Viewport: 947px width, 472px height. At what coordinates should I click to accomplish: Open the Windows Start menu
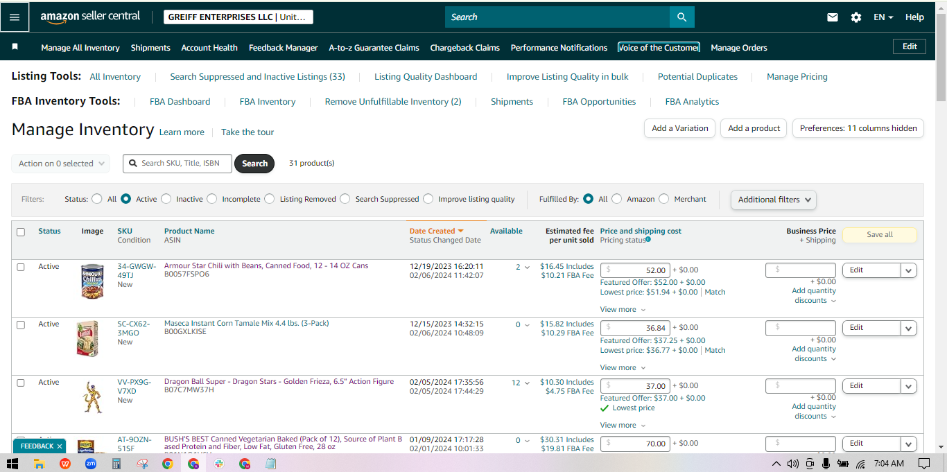13,464
